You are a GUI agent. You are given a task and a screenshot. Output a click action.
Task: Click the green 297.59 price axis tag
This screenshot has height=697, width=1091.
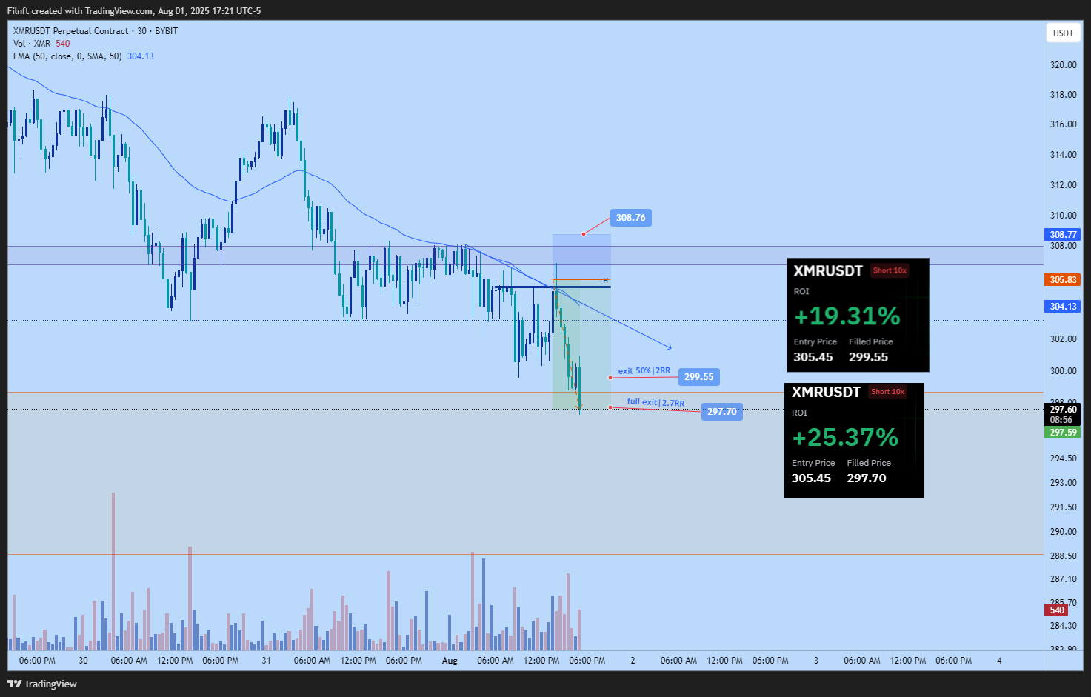tap(1064, 432)
